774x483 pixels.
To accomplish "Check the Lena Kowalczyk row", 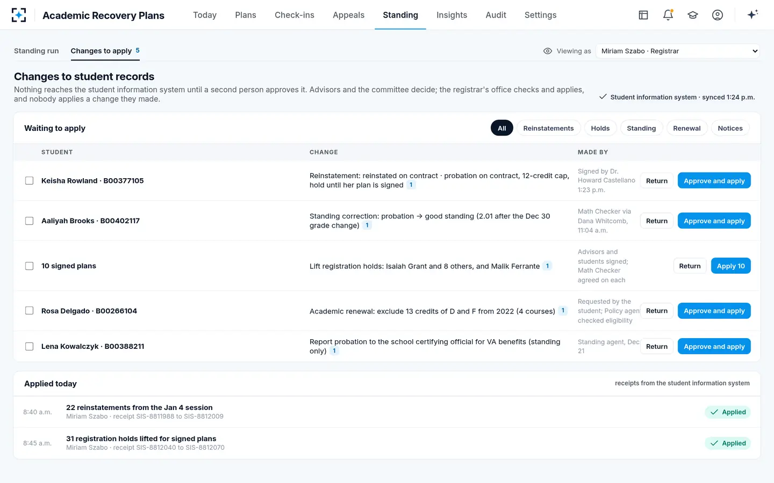I will tap(30, 346).
